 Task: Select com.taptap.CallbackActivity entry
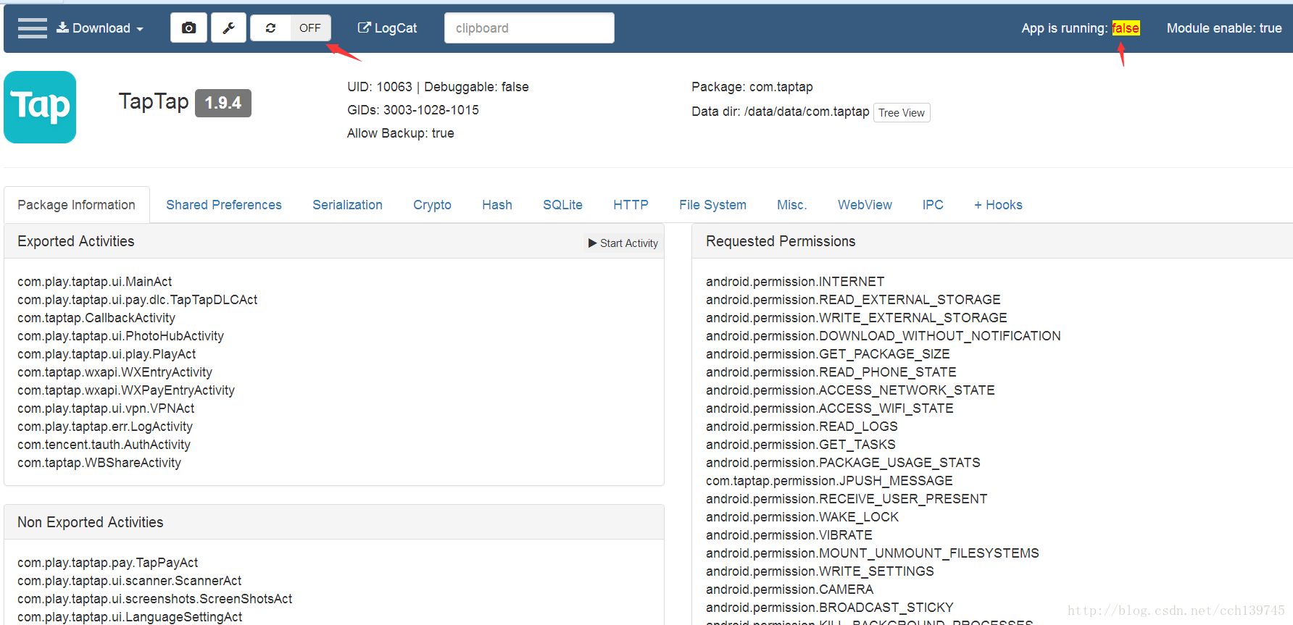(96, 318)
